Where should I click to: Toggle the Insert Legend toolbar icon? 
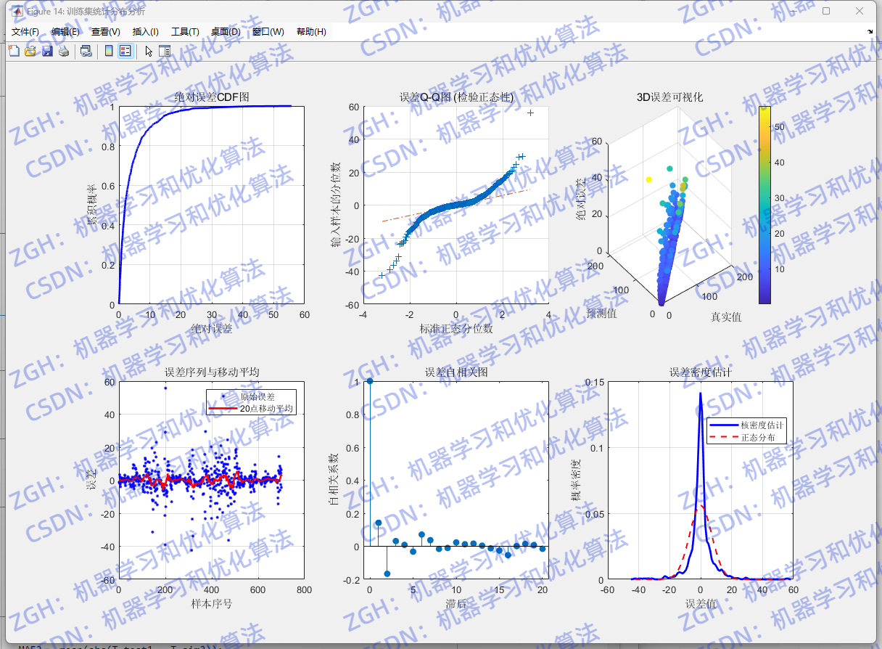point(125,51)
